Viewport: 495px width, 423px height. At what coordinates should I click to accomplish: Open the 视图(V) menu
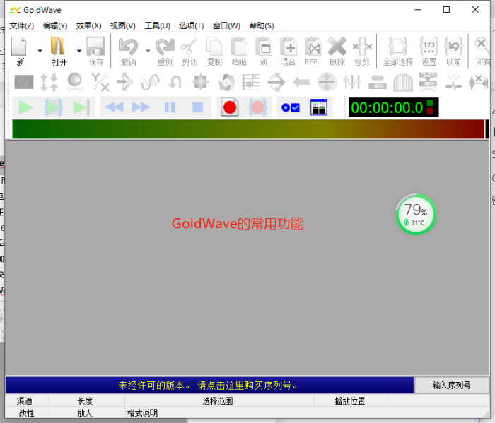coord(123,25)
